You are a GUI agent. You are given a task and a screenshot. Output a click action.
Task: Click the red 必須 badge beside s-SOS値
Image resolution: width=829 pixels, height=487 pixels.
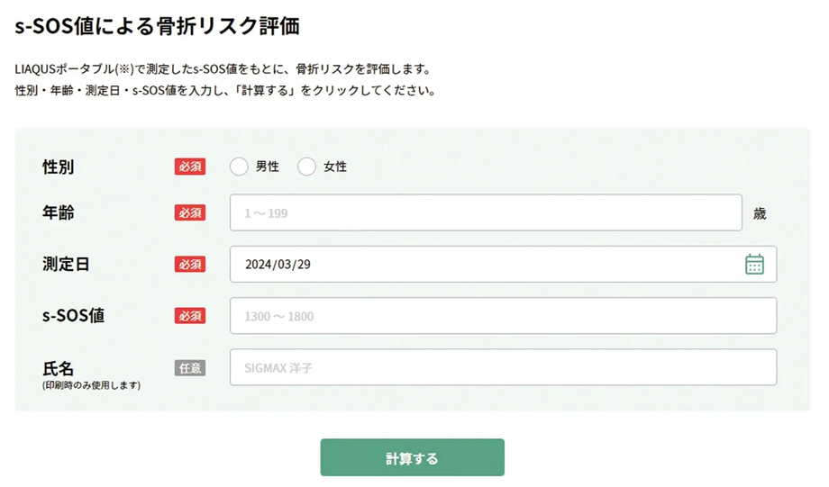(190, 316)
